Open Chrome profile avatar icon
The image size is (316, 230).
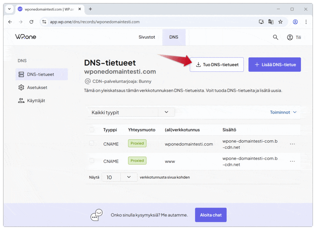click(x=295, y=22)
